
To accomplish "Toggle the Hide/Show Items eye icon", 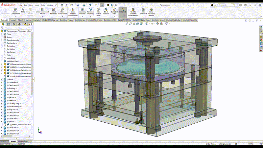I will point(152,24).
